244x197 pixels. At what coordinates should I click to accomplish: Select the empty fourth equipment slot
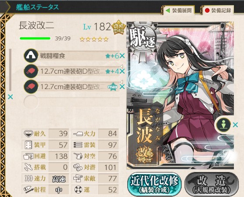coord(72,102)
